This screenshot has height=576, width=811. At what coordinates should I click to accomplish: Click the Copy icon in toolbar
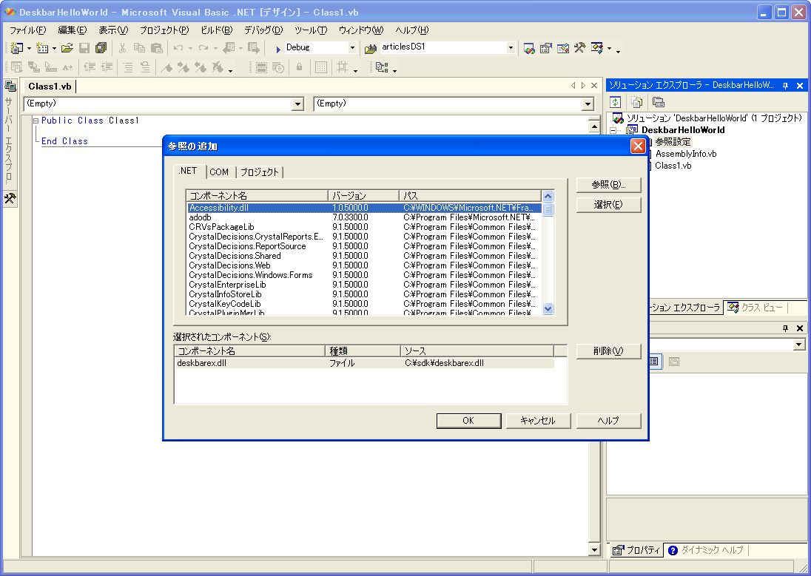[x=139, y=48]
